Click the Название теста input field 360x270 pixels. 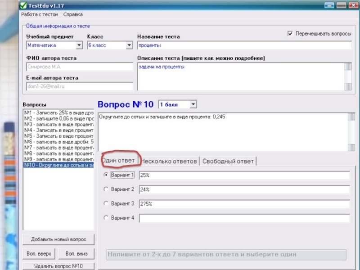point(243,45)
